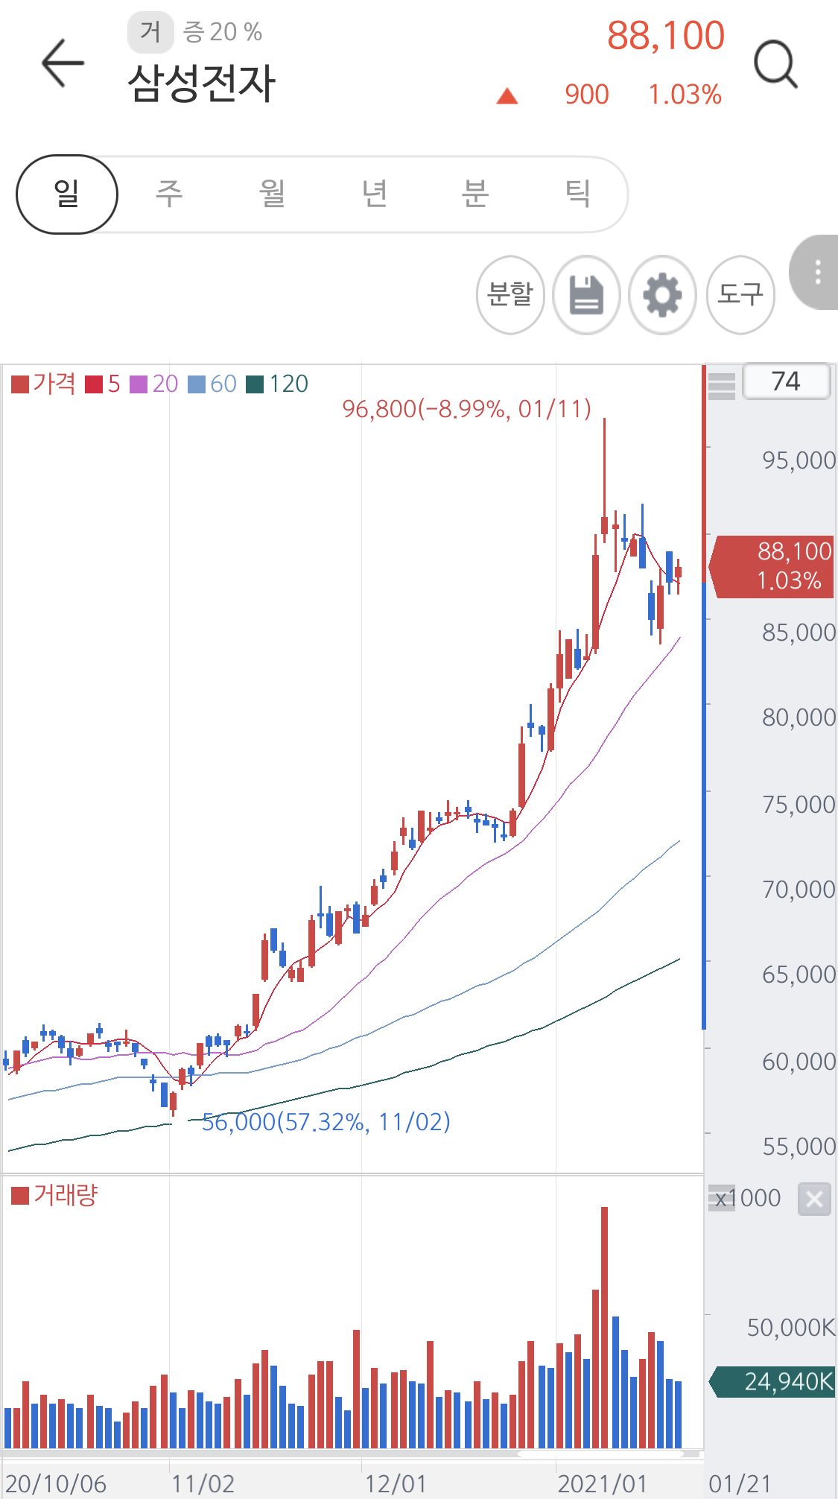Click the tallest volume bar
The image size is (838, 1499).
pyautogui.click(x=604, y=1328)
